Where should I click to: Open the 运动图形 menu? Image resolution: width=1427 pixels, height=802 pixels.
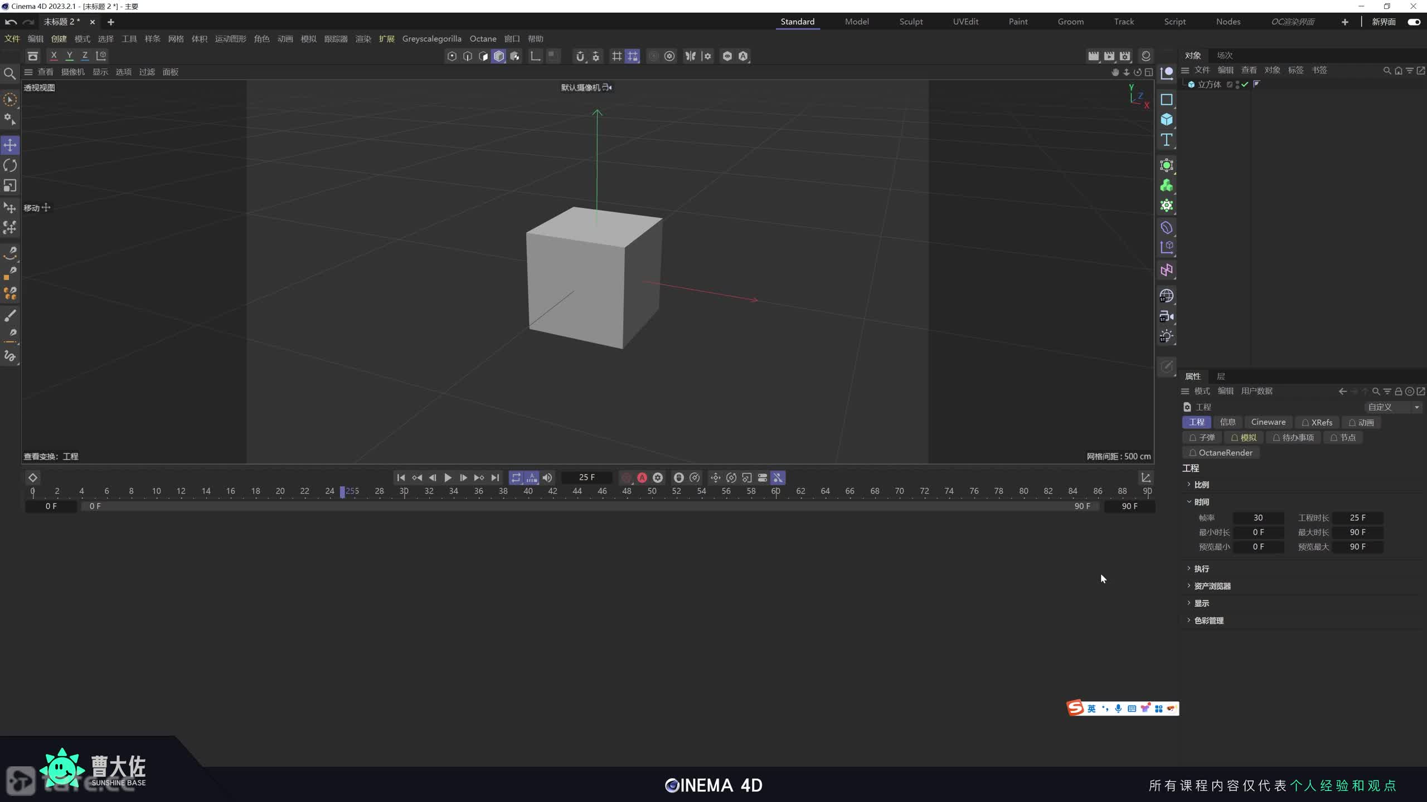coord(230,39)
